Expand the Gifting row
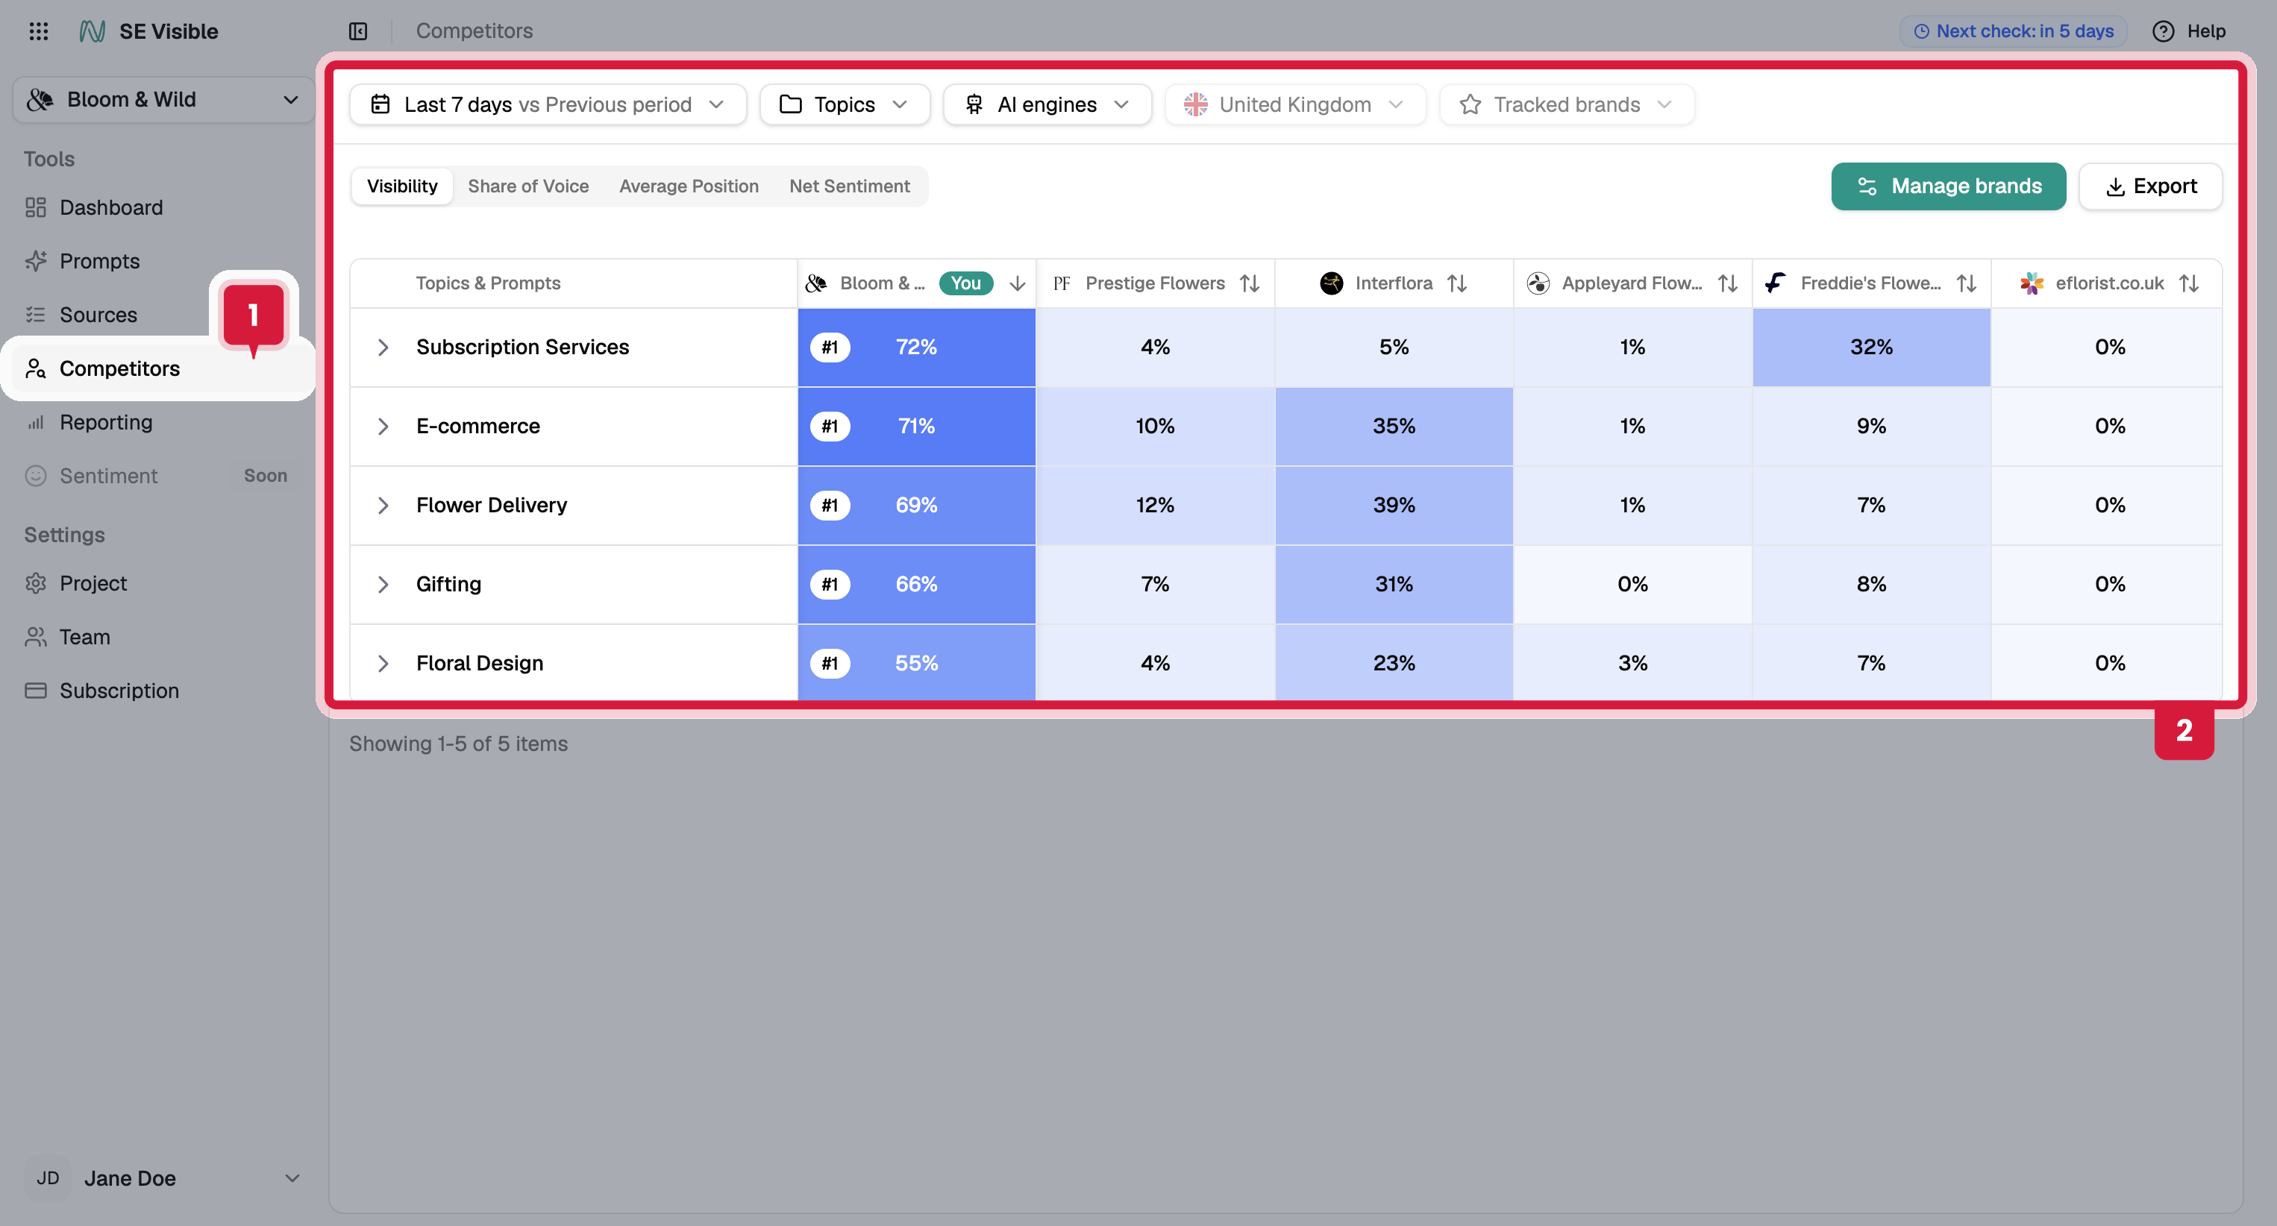 click(x=383, y=585)
